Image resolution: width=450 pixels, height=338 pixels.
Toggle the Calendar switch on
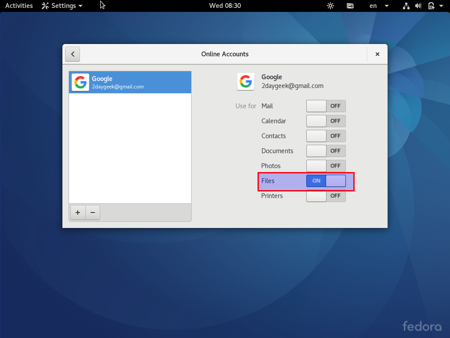click(x=326, y=121)
